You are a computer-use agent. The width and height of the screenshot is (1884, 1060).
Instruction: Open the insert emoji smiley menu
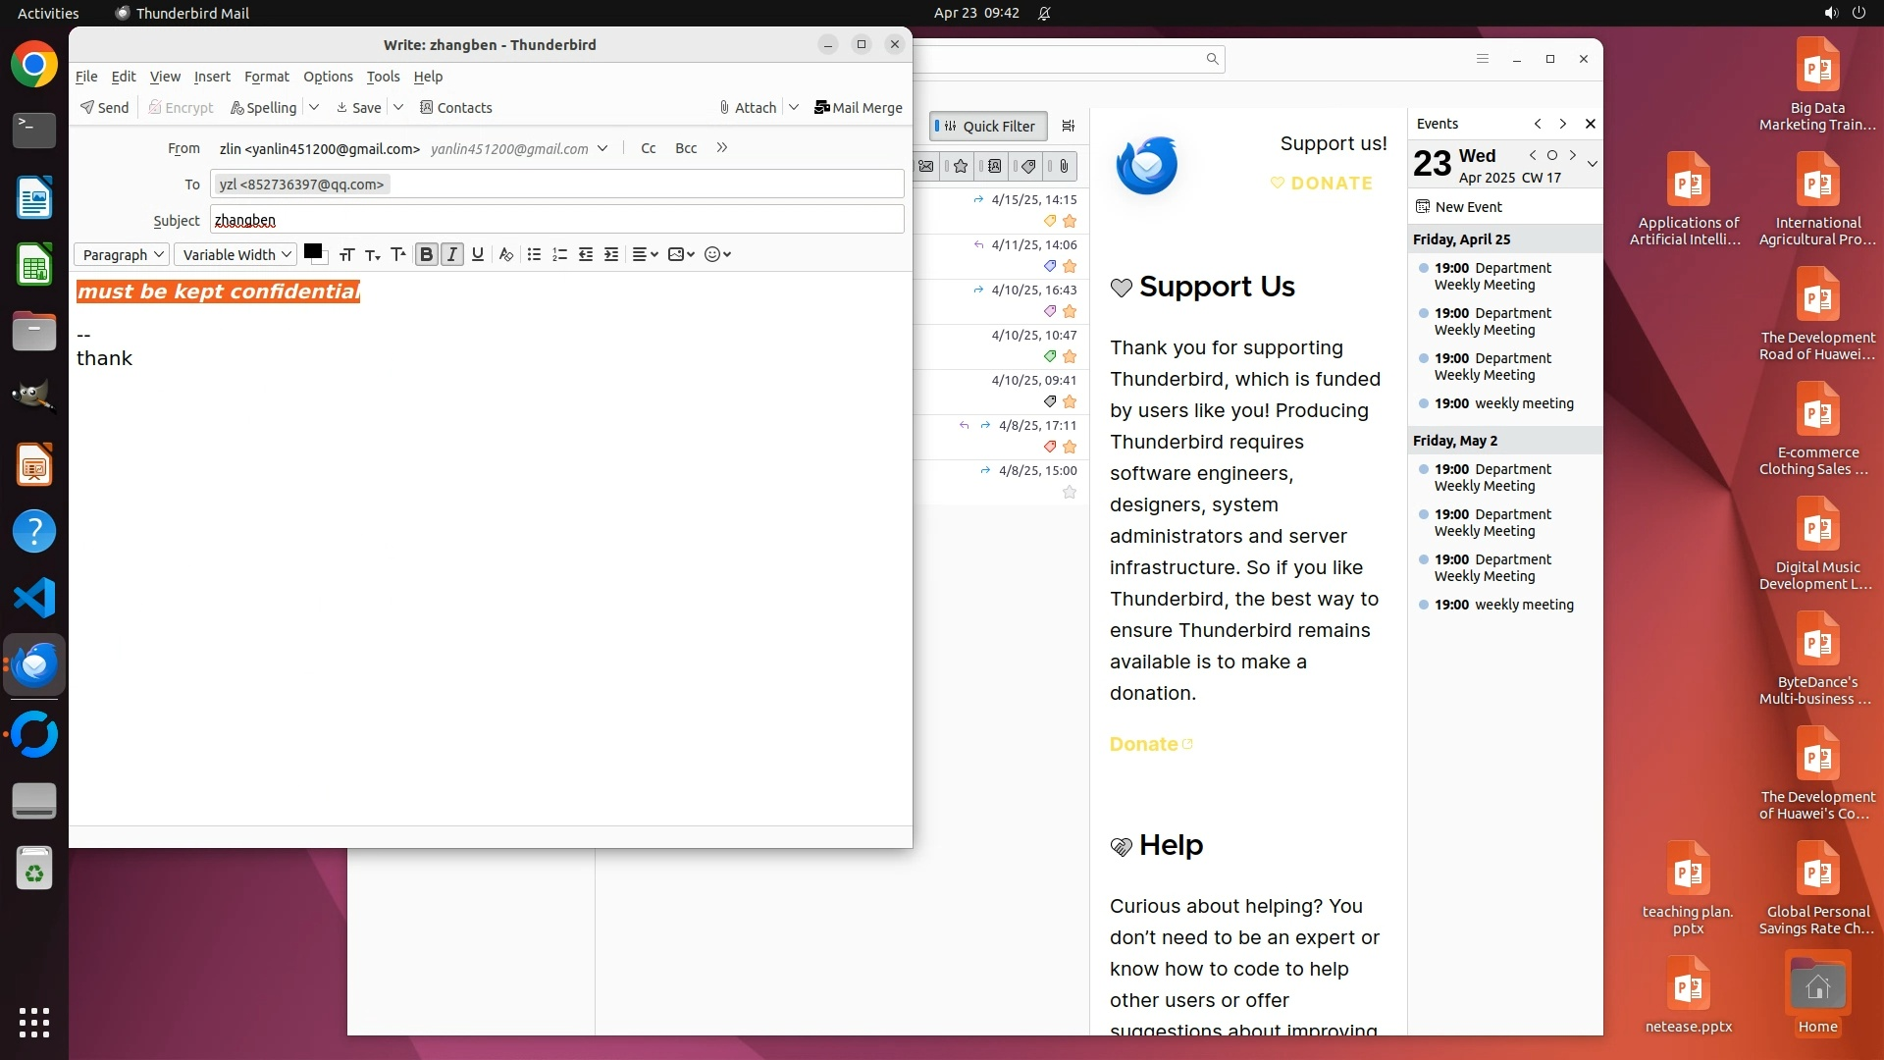click(717, 255)
